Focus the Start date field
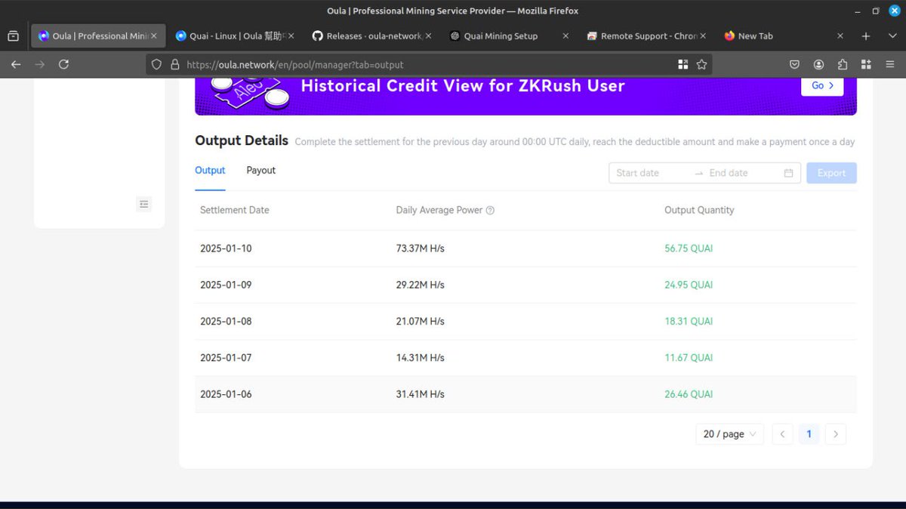The image size is (906, 509). click(x=652, y=173)
